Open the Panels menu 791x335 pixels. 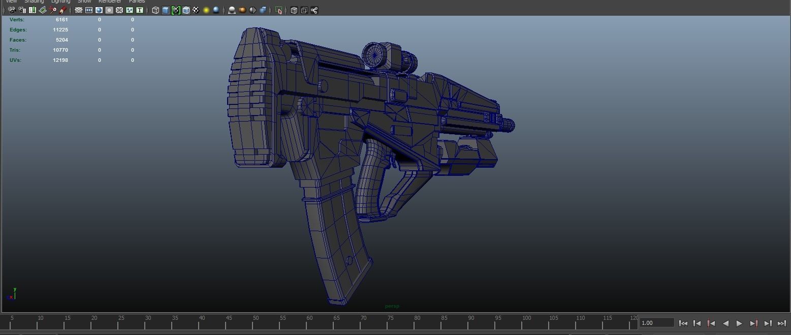[137, 2]
